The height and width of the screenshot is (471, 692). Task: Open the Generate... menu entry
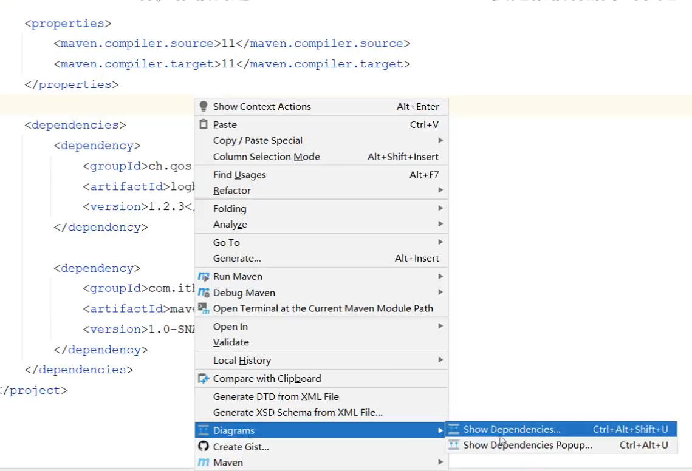click(321, 258)
